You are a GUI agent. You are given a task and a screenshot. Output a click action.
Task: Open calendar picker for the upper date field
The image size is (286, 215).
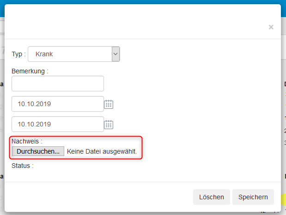point(109,104)
